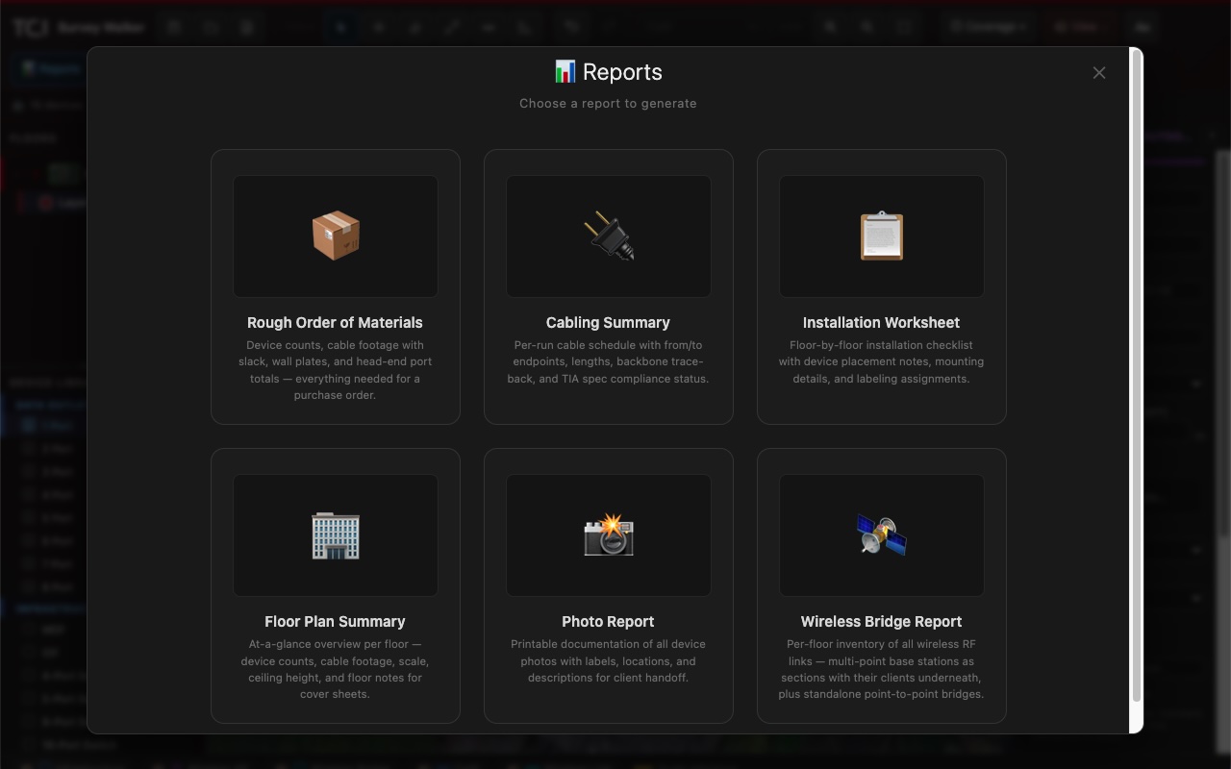
Task: Open the Photo Report
Action: [x=609, y=585]
